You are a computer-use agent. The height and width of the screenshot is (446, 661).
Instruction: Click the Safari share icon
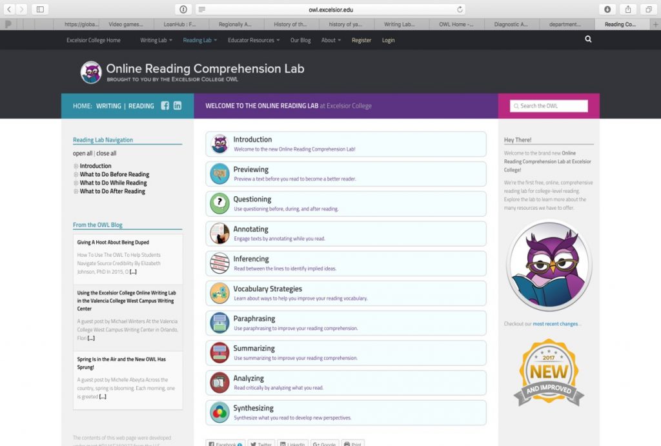628,9
